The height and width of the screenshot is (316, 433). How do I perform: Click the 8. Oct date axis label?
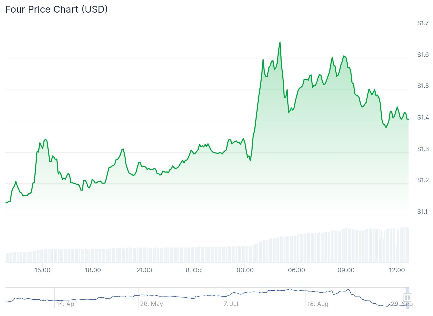pyautogui.click(x=194, y=270)
